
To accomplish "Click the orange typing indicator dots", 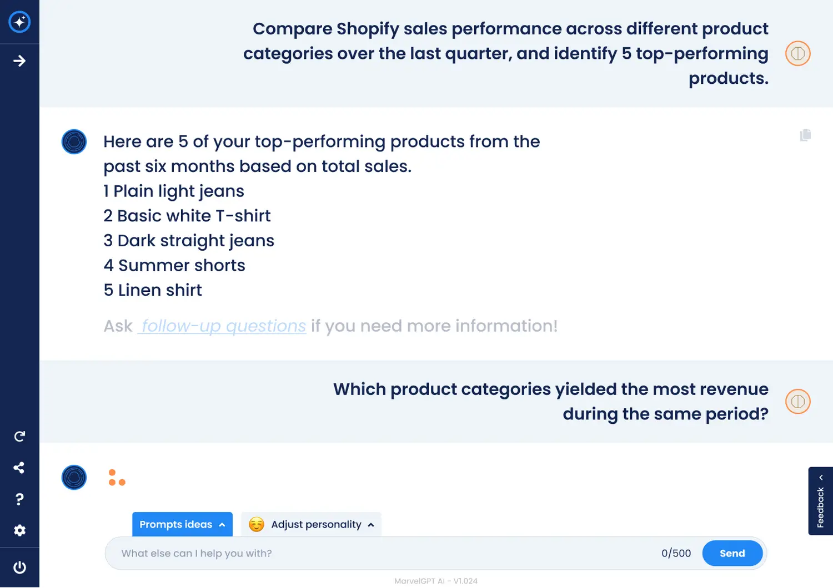I will 117,478.
